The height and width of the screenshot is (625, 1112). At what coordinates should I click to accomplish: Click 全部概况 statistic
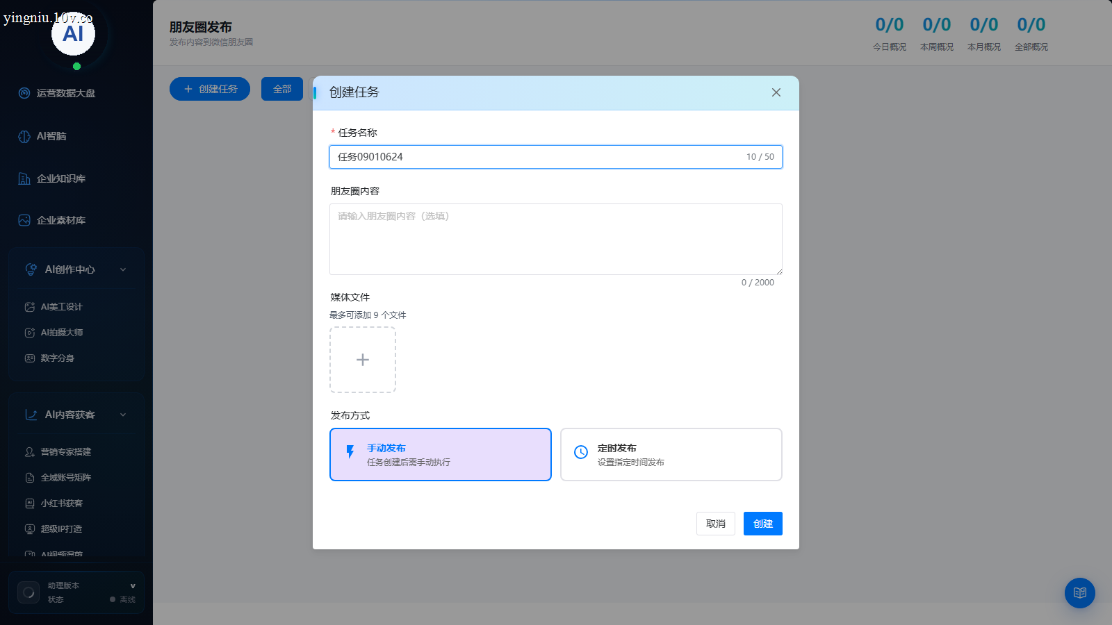click(x=1031, y=33)
